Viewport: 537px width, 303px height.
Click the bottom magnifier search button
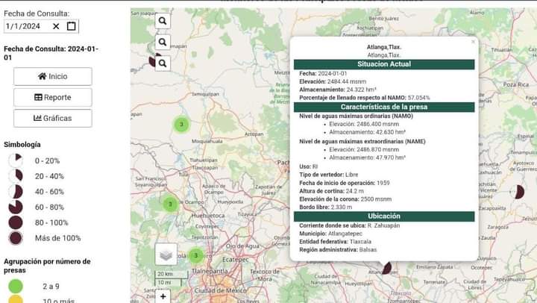tap(163, 63)
